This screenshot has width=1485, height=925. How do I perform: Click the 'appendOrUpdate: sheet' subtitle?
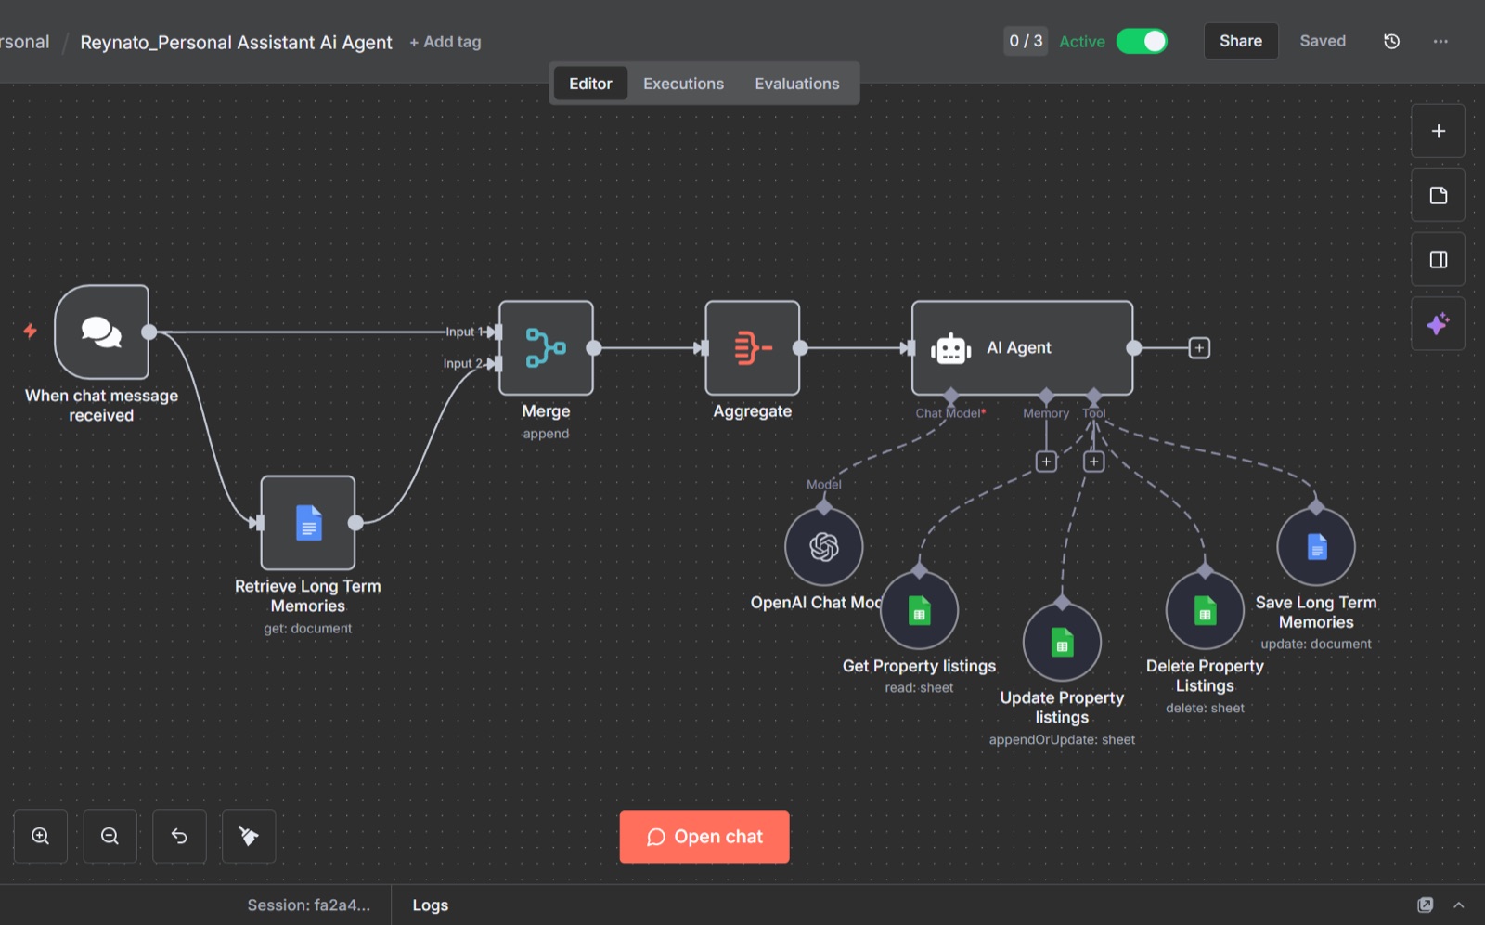click(1062, 739)
